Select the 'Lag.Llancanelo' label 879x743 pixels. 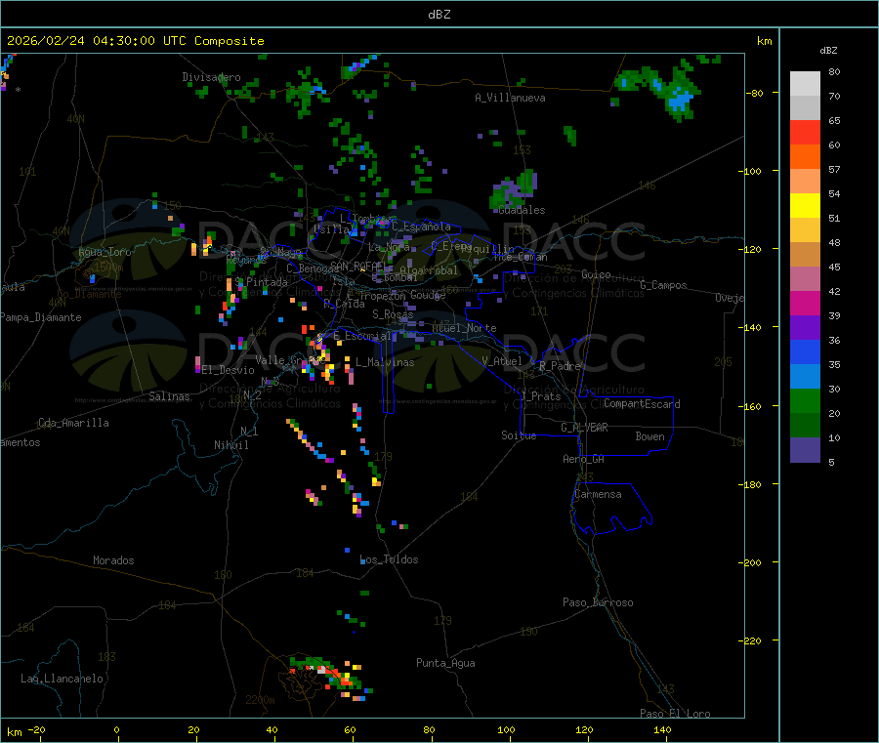(62, 679)
